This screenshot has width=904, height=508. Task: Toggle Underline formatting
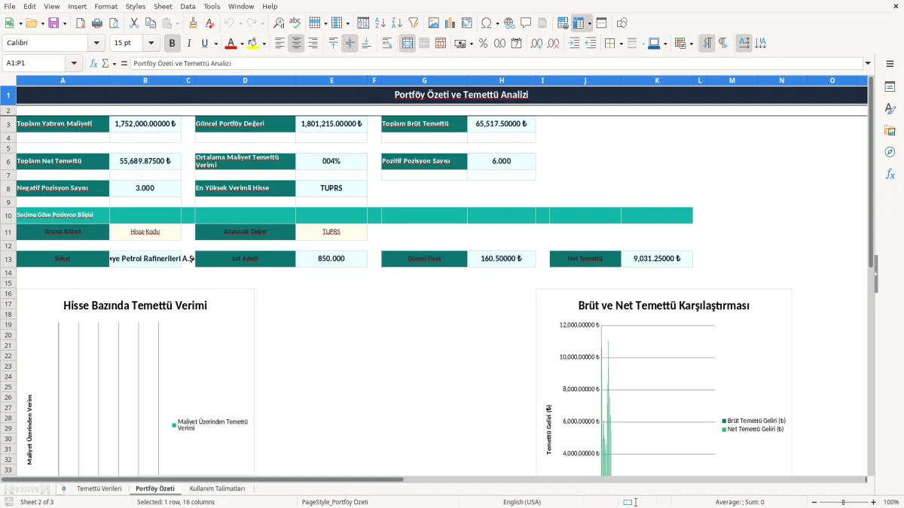pyautogui.click(x=204, y=44)
